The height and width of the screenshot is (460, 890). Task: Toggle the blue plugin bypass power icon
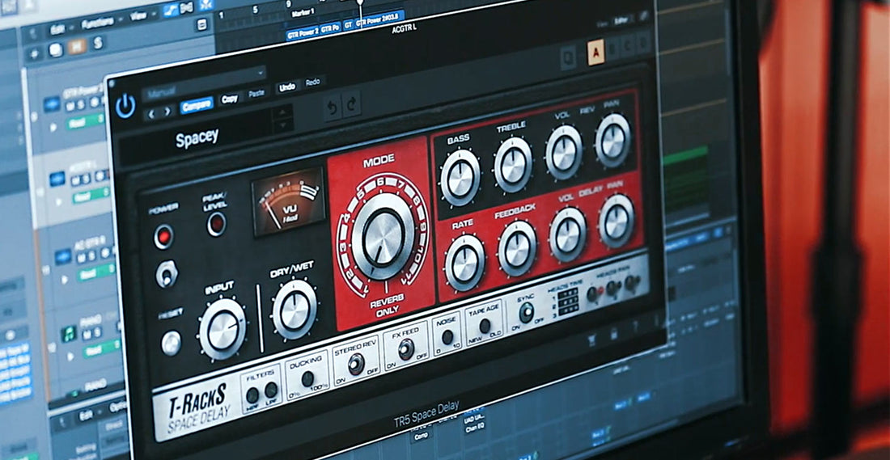[x=125, y=107]
